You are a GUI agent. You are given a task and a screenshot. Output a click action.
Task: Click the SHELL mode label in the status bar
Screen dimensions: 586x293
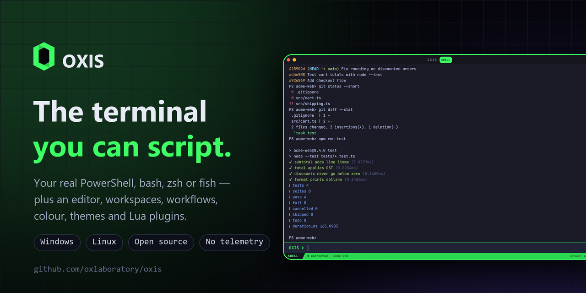[x=293, y=256]
